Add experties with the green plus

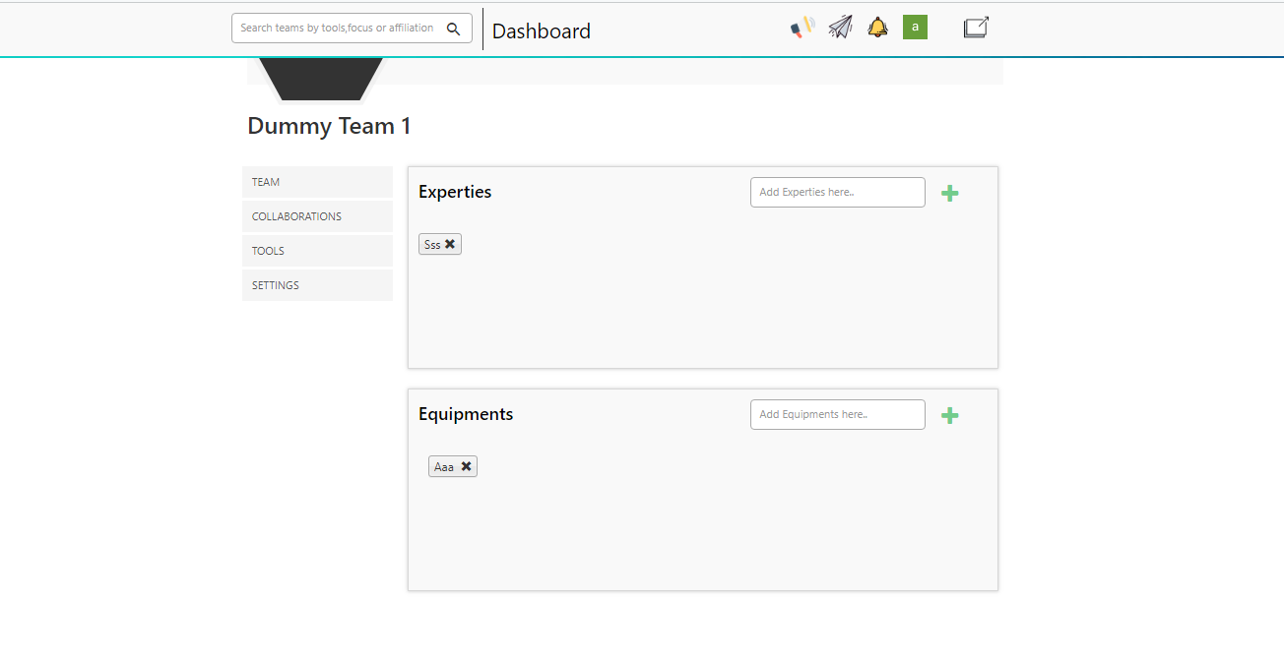[x=949, y=194]
